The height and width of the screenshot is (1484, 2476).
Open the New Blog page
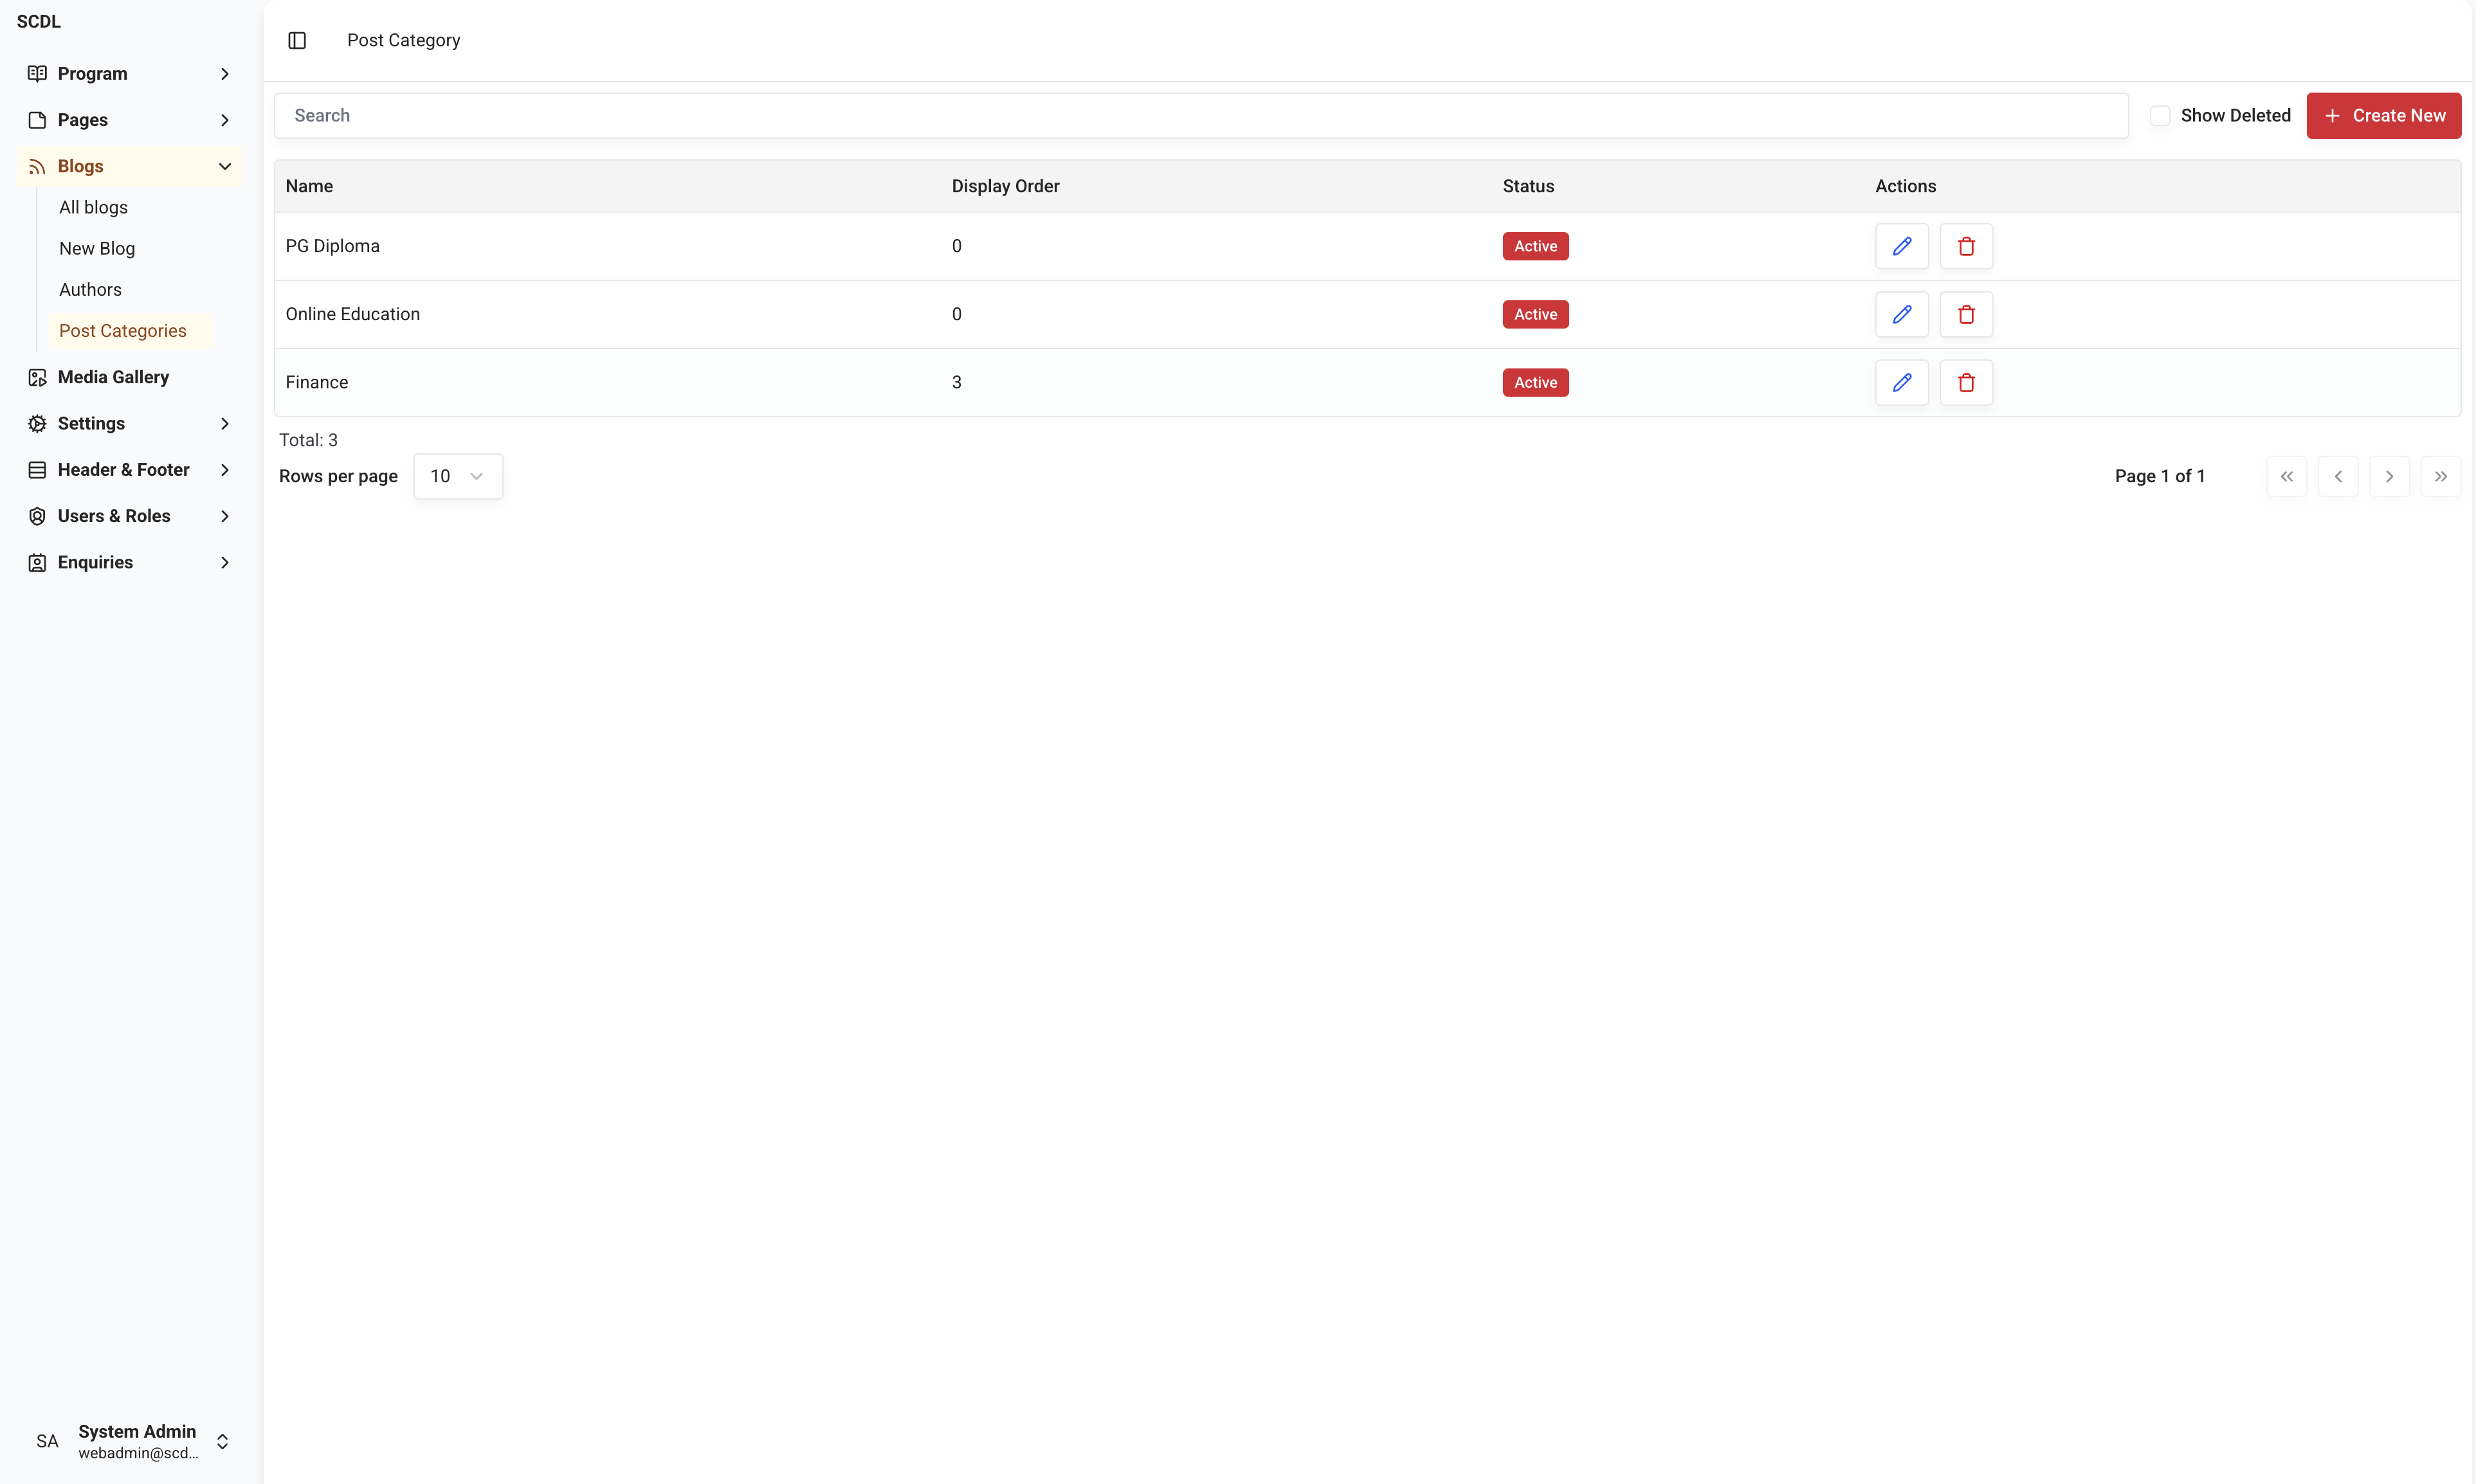point(97,248)
